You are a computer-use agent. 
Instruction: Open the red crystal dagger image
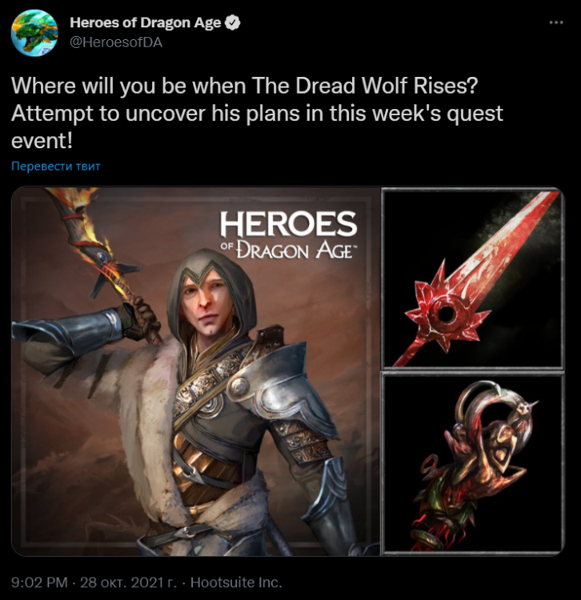tap(473, 278)
